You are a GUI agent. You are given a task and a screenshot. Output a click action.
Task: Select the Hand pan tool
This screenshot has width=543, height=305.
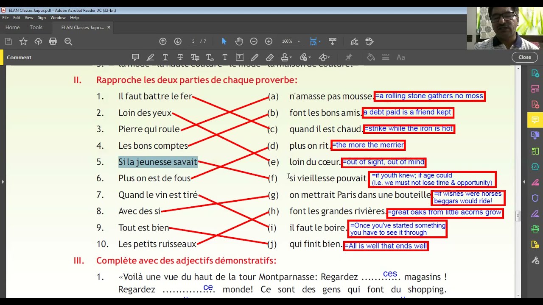coord(239,41)
